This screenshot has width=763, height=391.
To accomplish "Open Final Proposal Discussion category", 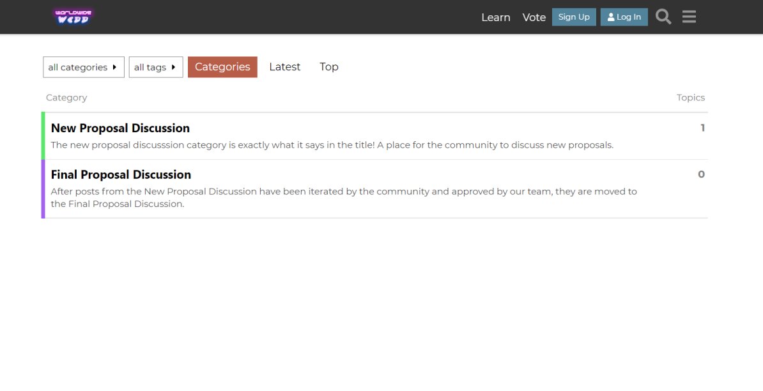I will (x=121, y=174).
